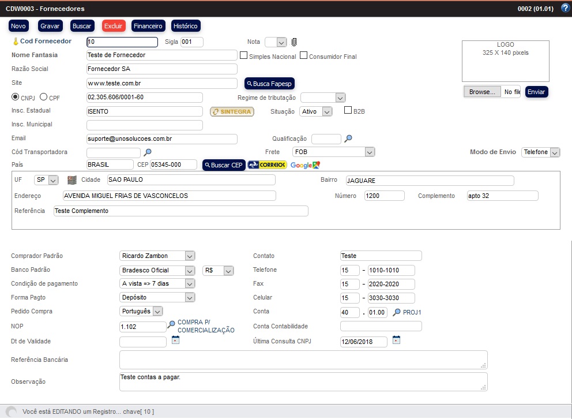The width and height of the screenshot is (572, 419).
Task: Open the Última Consulta CNPJ calendar picker
Action: tap(396, 341)
